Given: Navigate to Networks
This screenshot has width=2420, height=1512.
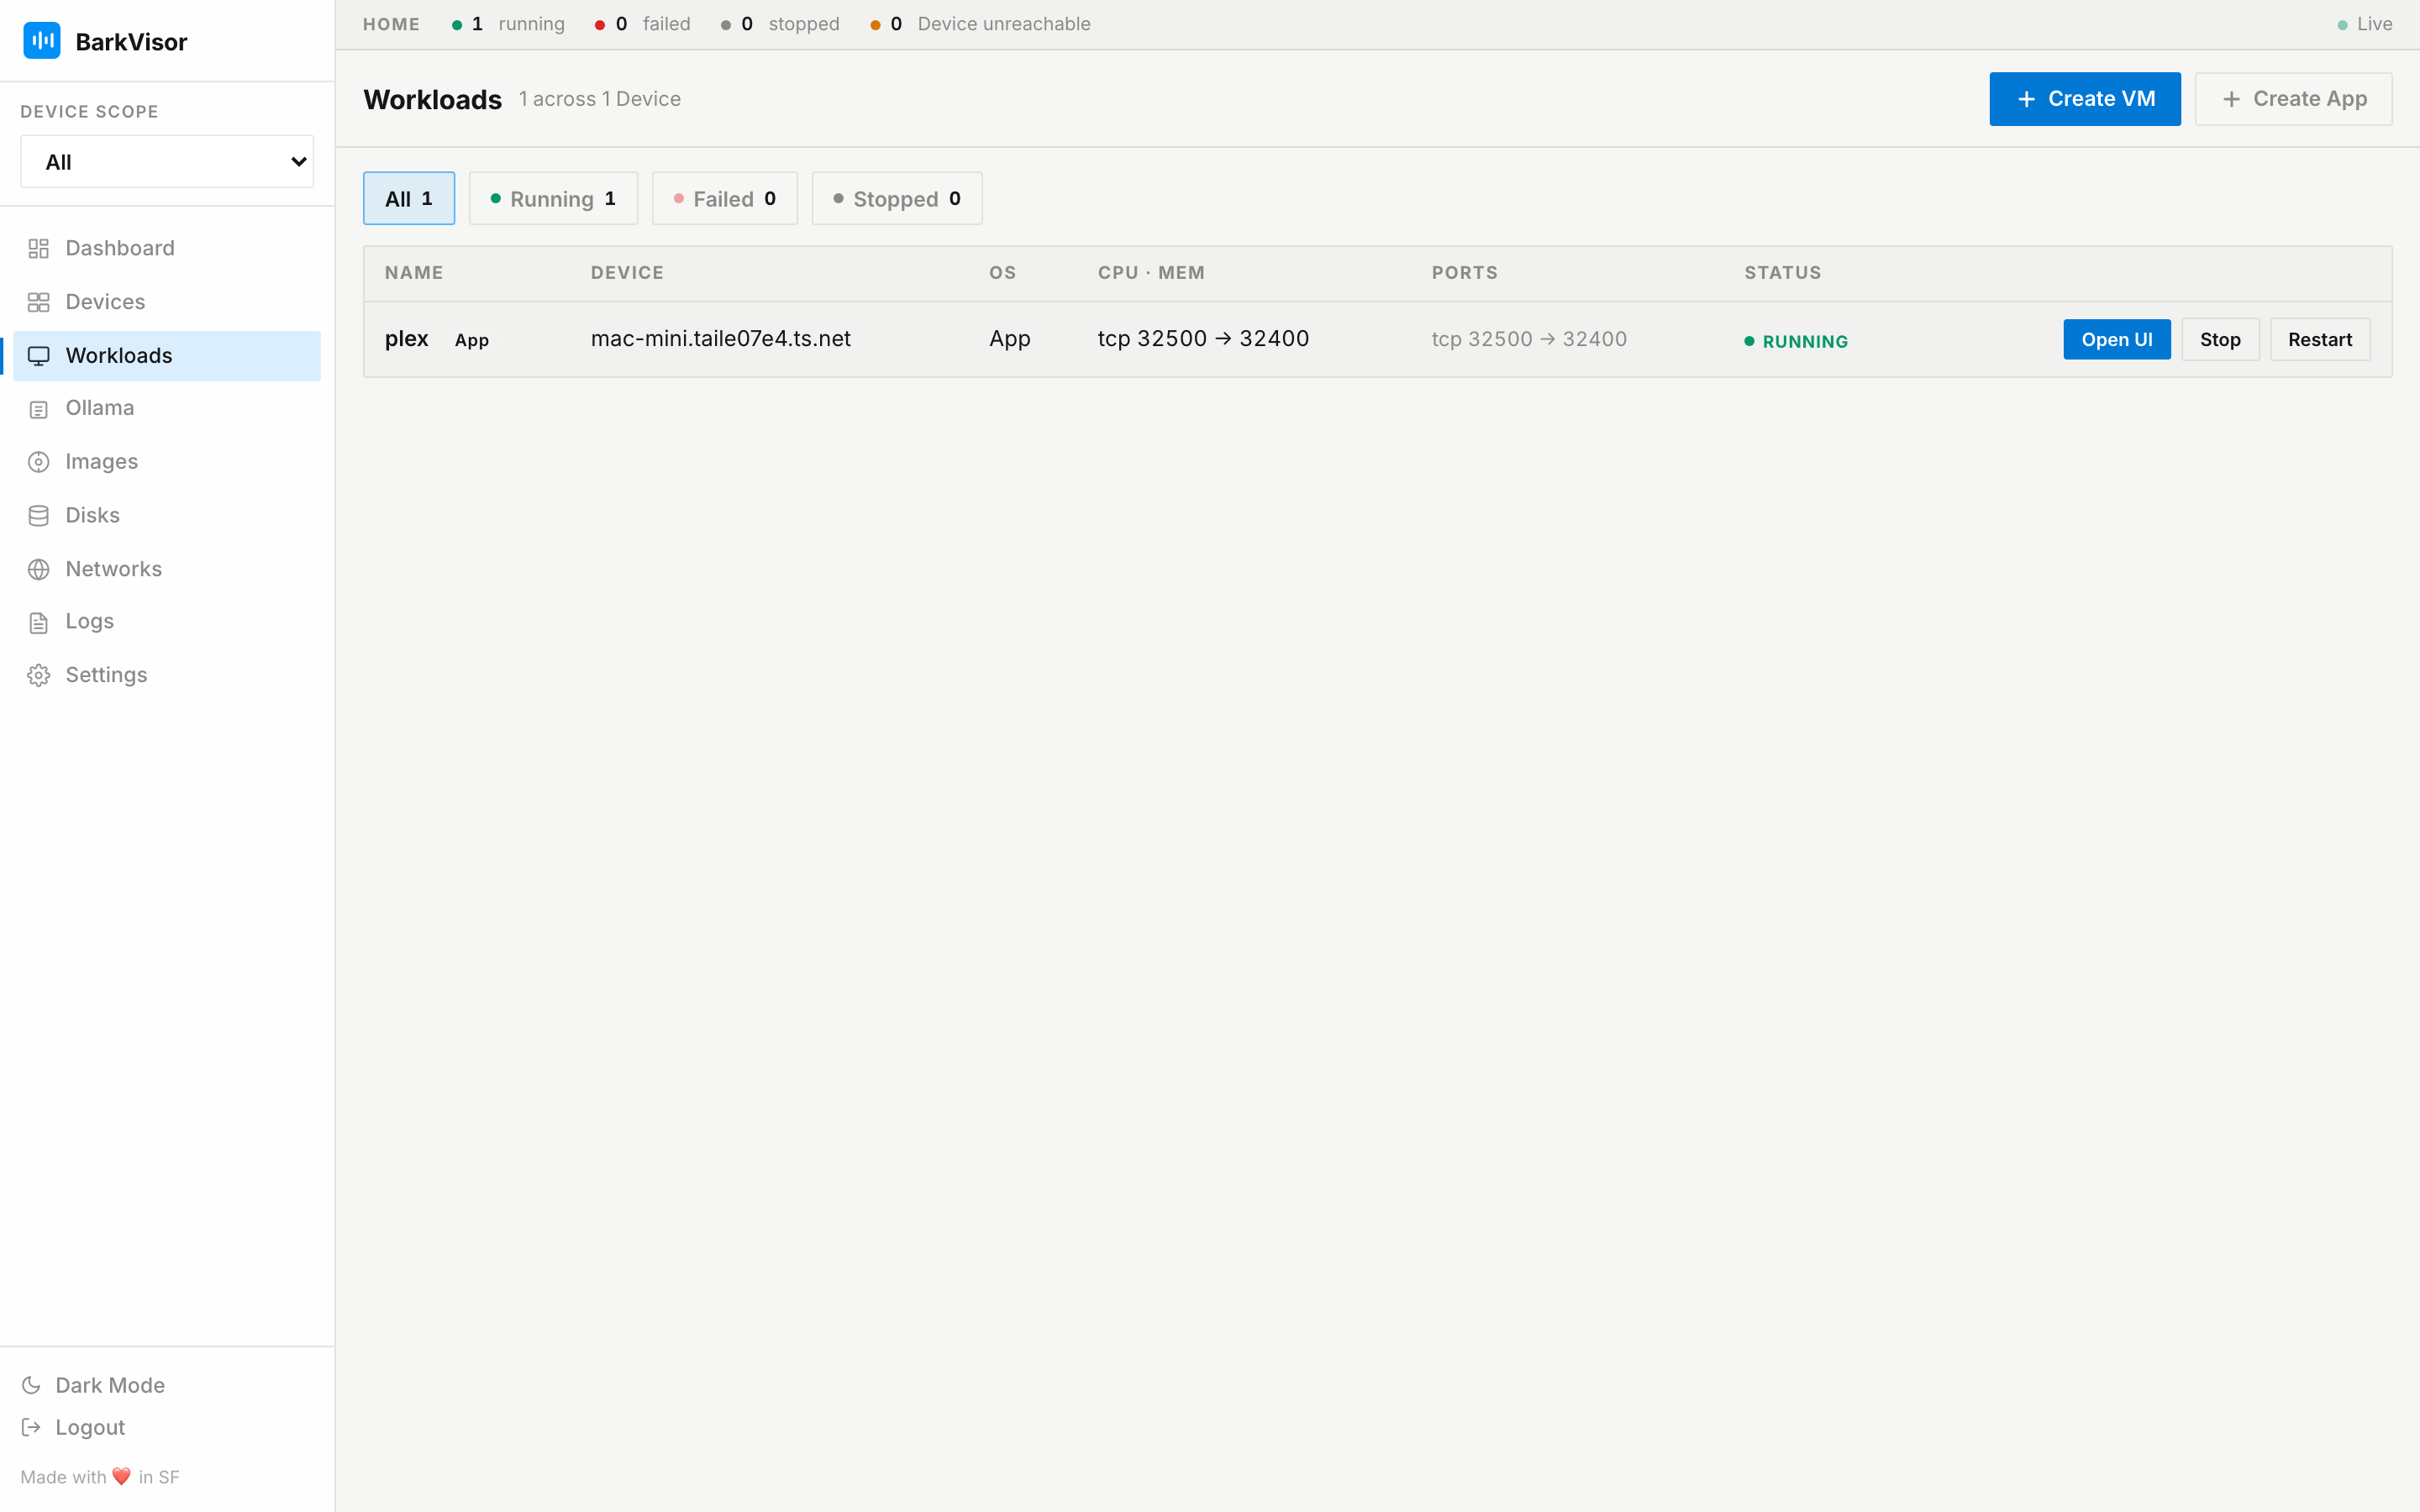Looking at the screenshot, I should click(x=167, y=569).
